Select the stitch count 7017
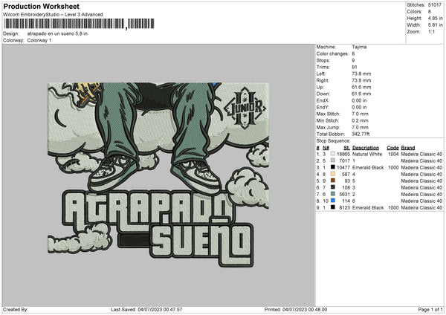 click(x=344, y=161)
